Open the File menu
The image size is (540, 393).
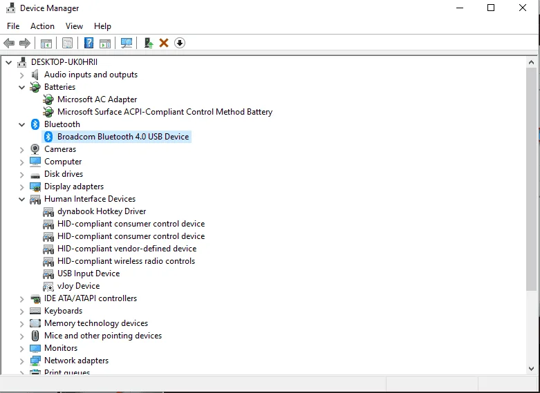[13, 26]
